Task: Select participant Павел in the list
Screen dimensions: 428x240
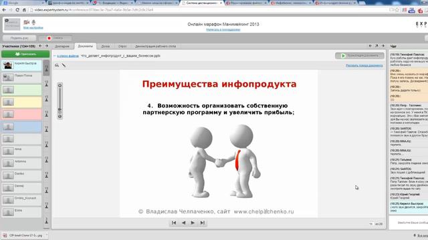Action: [21, 77]
